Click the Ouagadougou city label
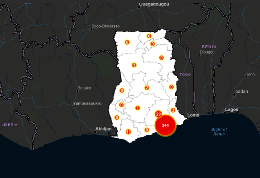 click(x=154, y=4)
